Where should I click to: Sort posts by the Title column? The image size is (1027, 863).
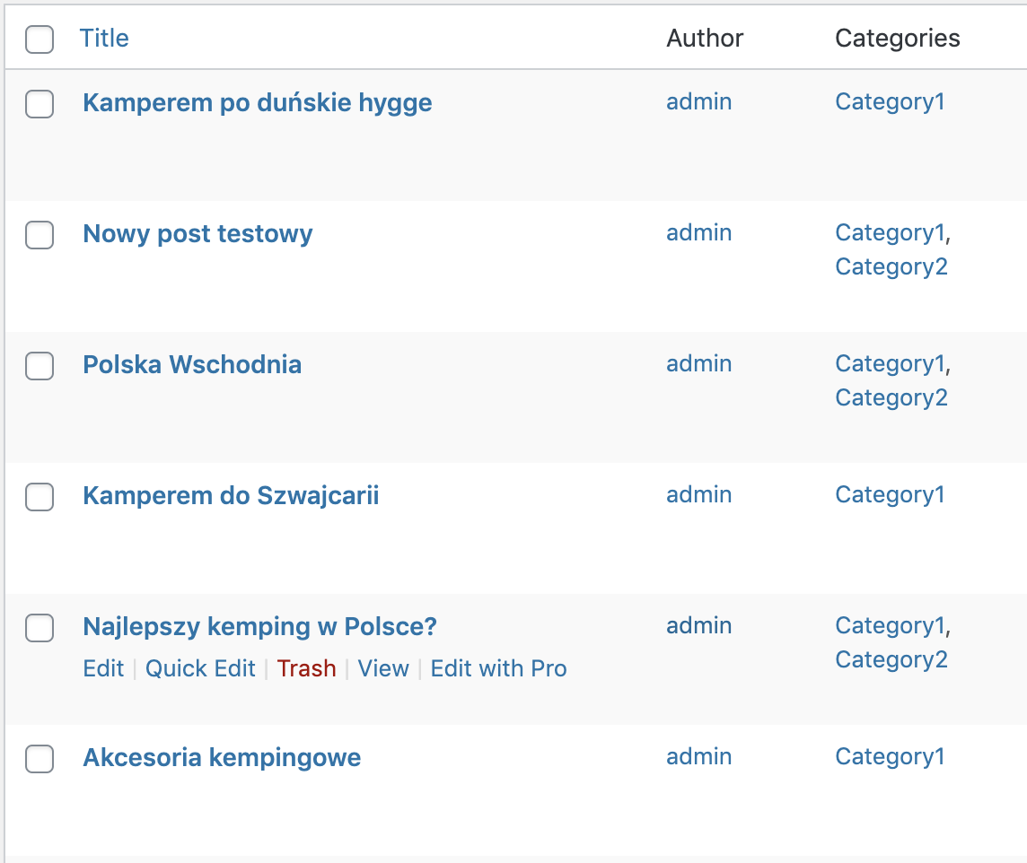104,38
